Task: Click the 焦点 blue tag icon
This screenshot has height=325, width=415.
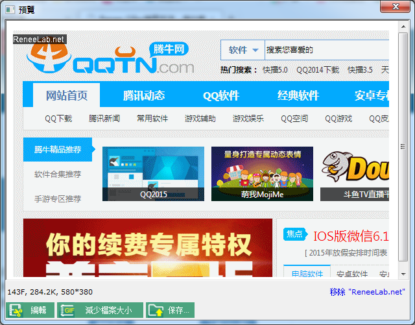Action: pos(296,235)
